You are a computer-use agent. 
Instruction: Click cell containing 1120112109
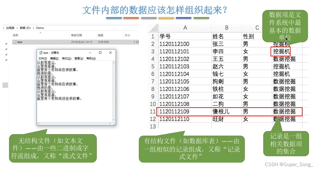tap(185, 112)
